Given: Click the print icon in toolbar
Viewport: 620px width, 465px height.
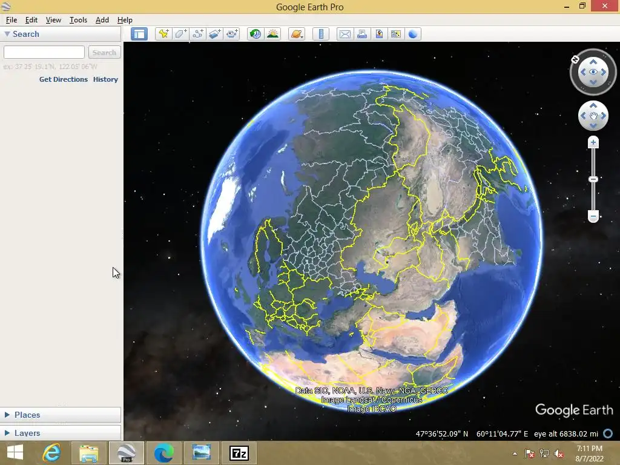Looking at the screenshot, I should (x=362, y=34).
